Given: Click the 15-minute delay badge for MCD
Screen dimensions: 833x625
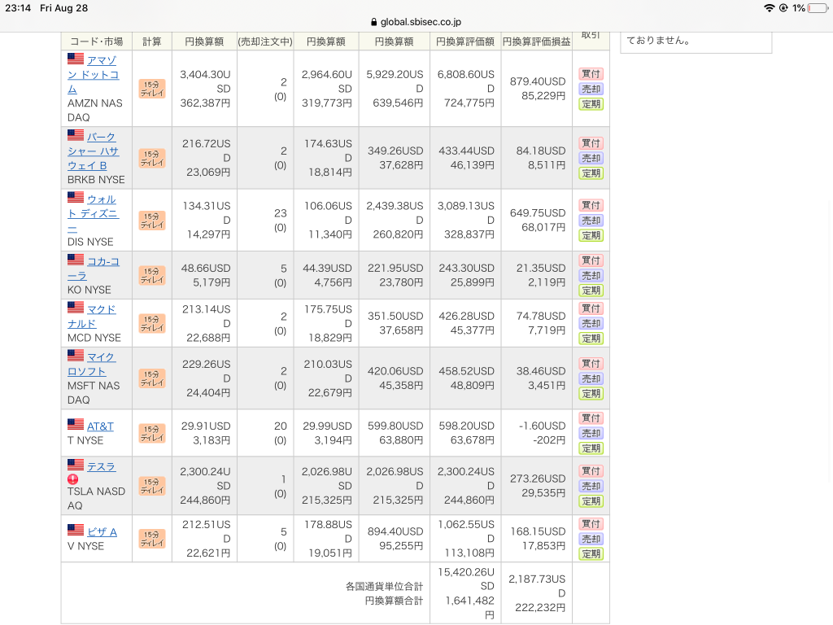Looking at the screenshot, I should 152,323.
